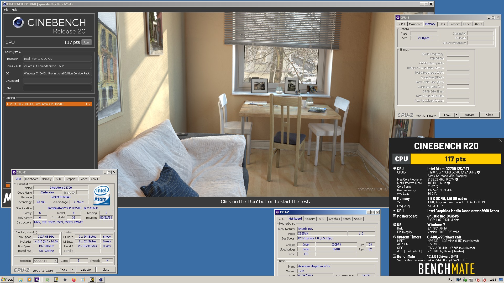Open About tab in top-right CPU-Z window
504x283 pixels.
click(x=478, y=24)
